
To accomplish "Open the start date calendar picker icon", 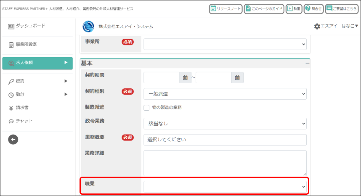I will point(185,78).
